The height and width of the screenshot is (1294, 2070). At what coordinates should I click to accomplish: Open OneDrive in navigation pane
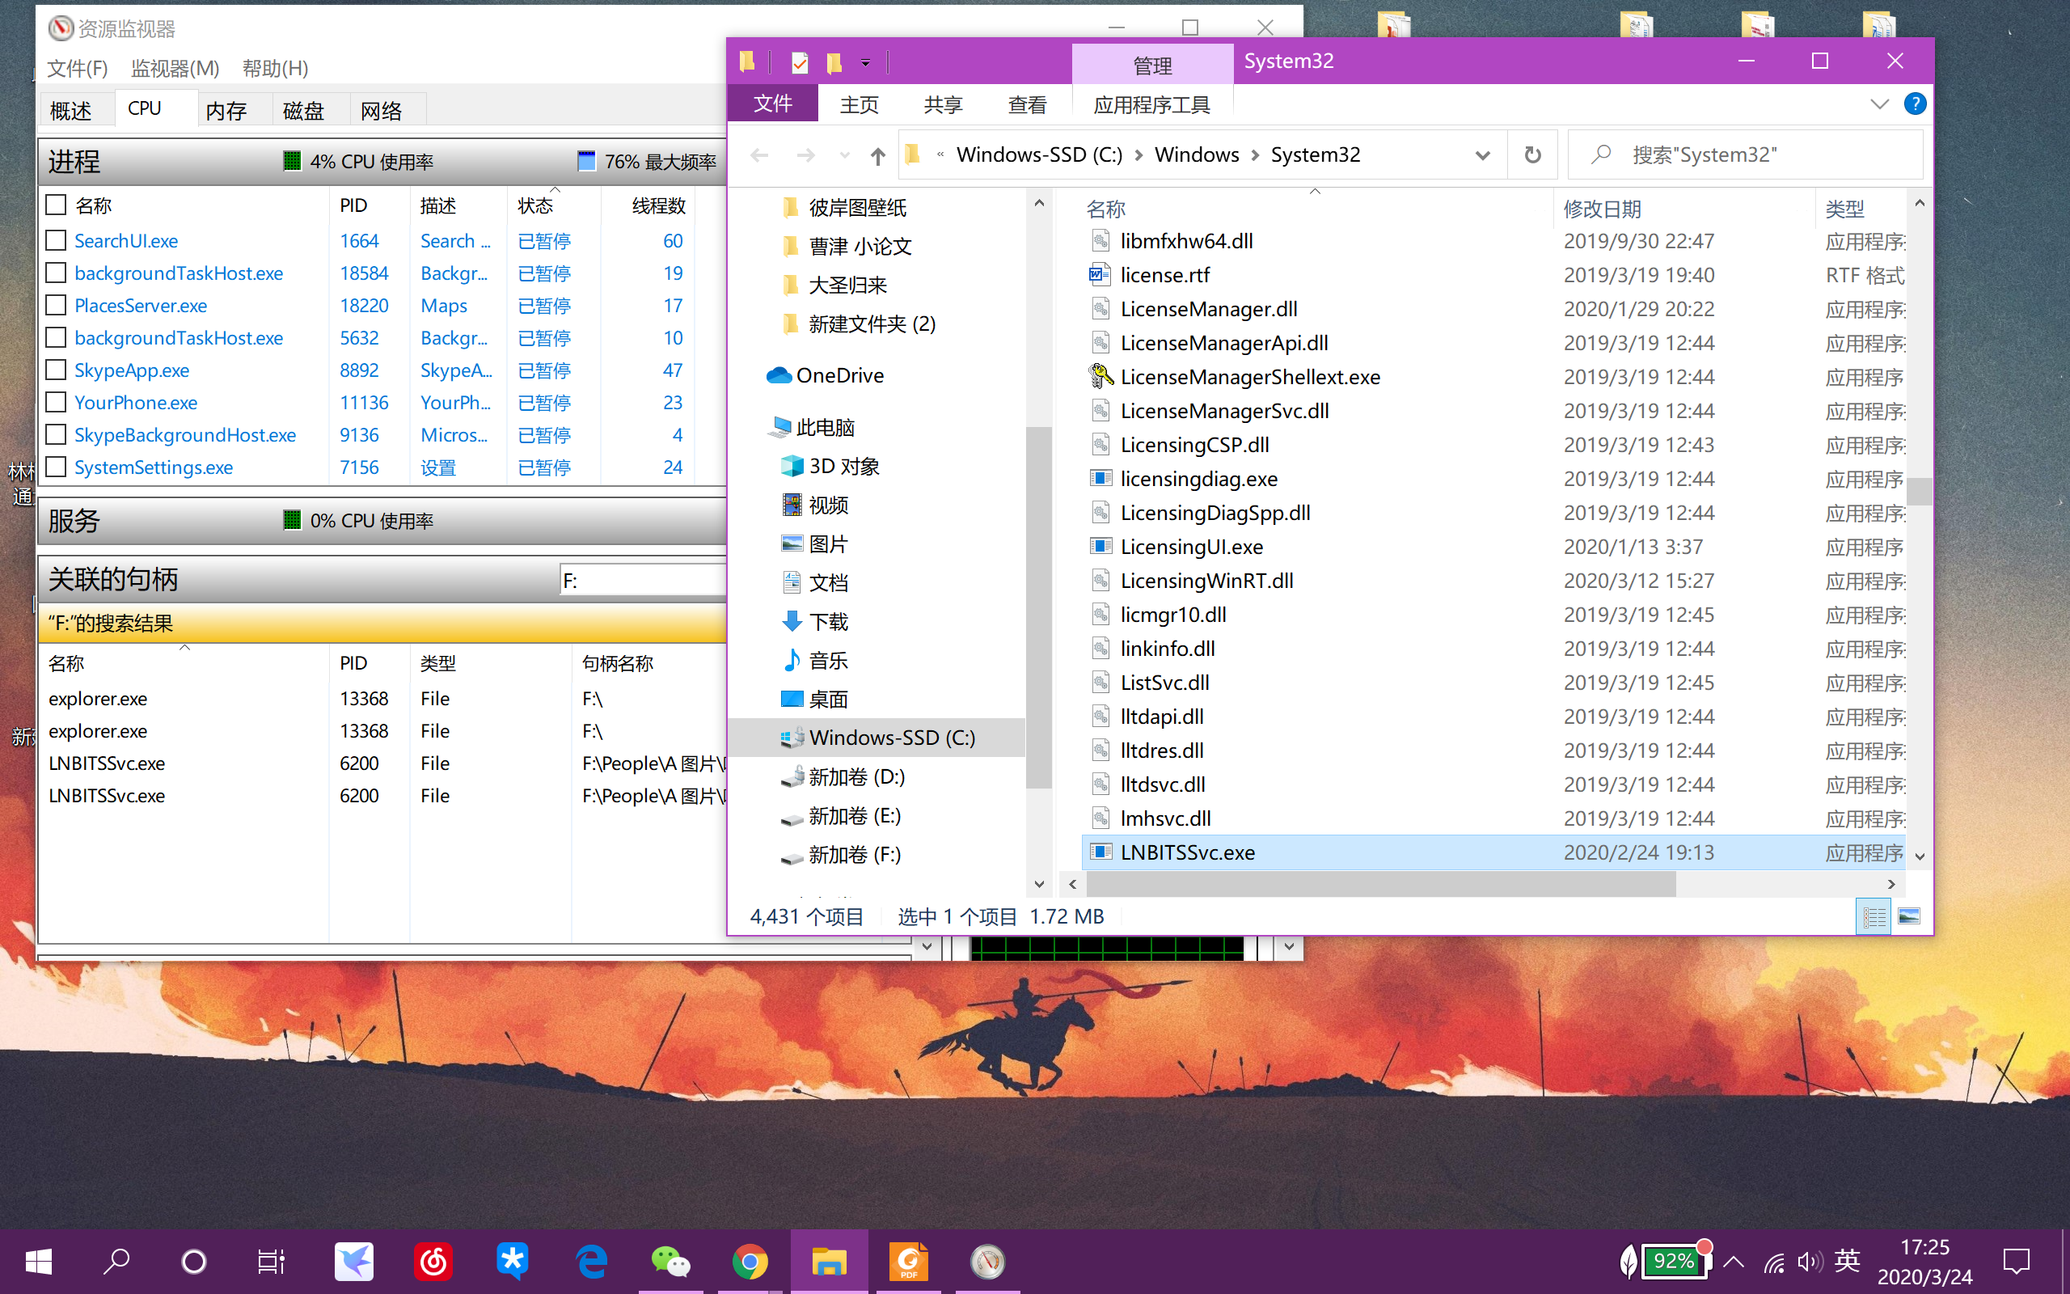839,376
